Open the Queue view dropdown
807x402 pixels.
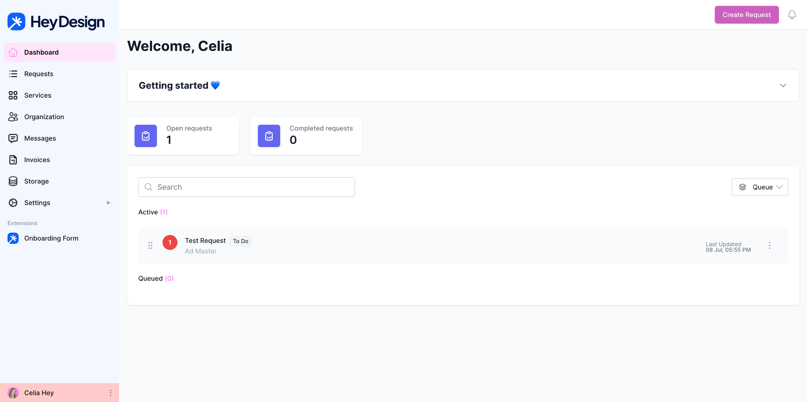pyautogui.click(x=760, y=187)
